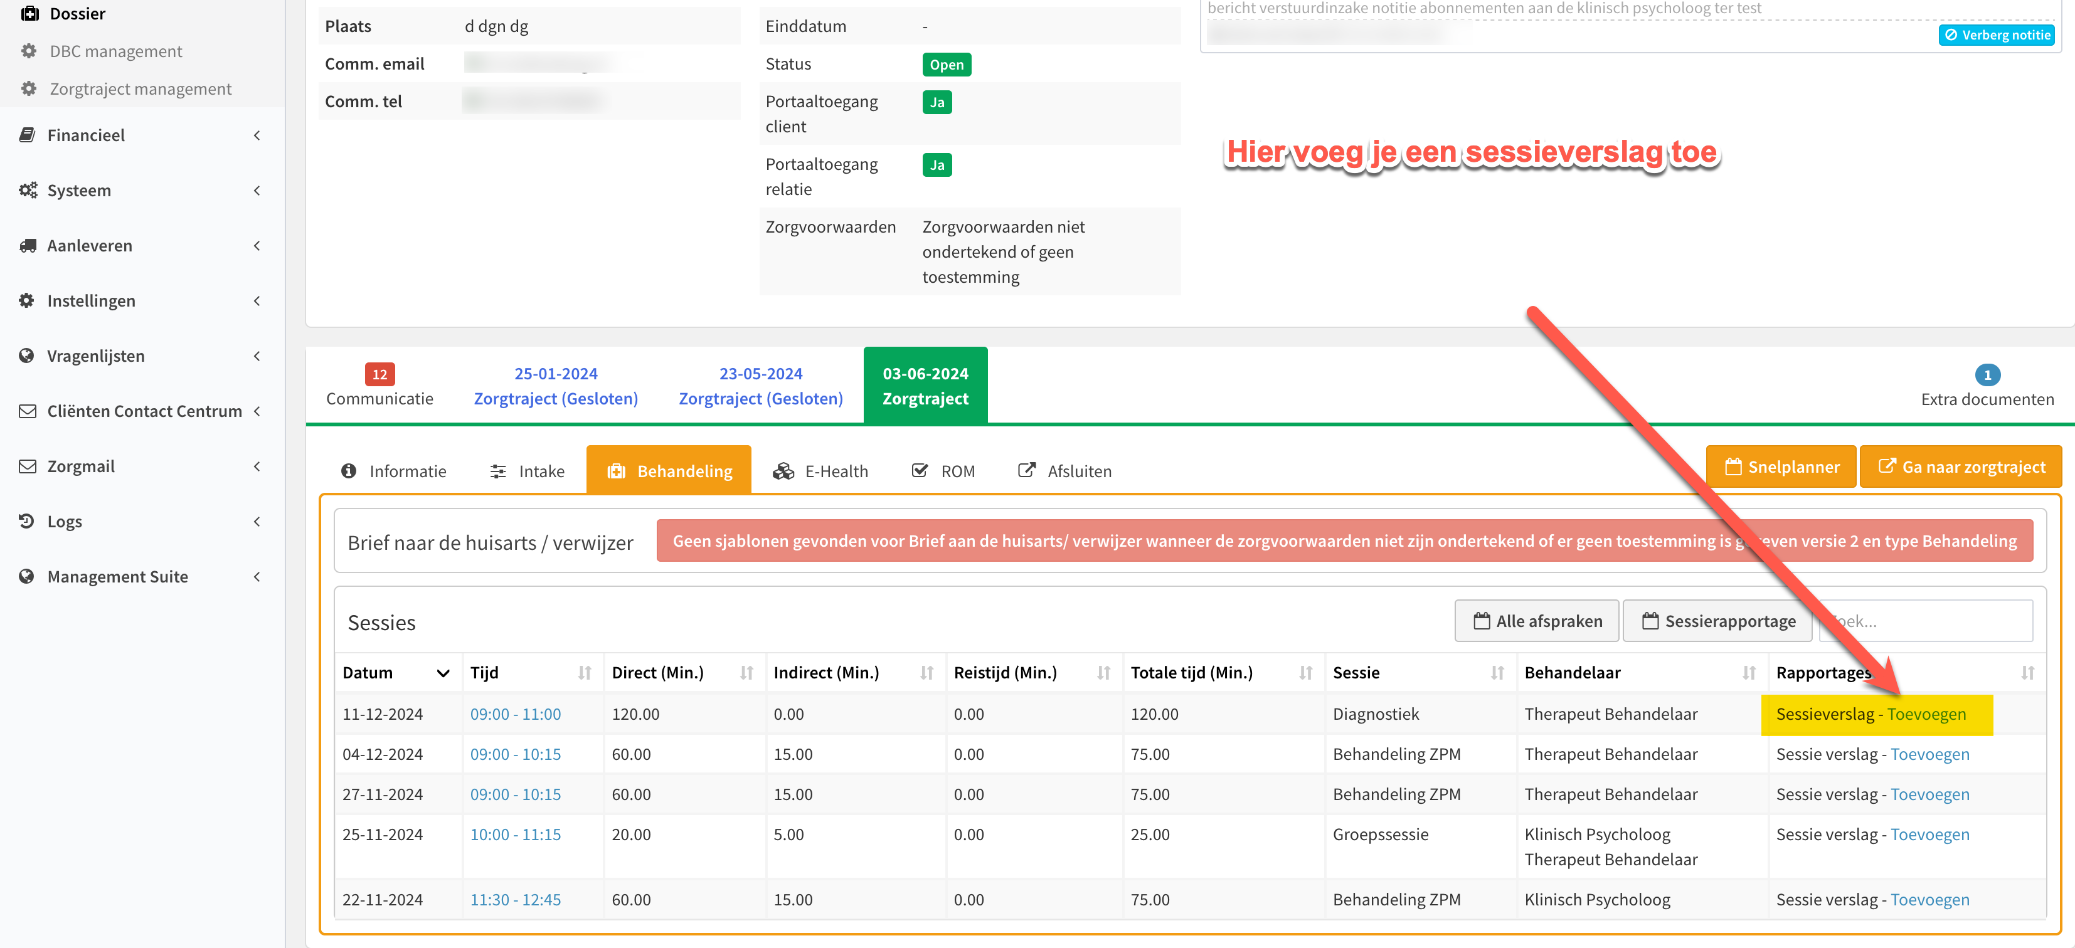This screenshot has height=948, width=2075.
Task: Click the Behandeling medkit icon
Action: (x=616, y=470)
